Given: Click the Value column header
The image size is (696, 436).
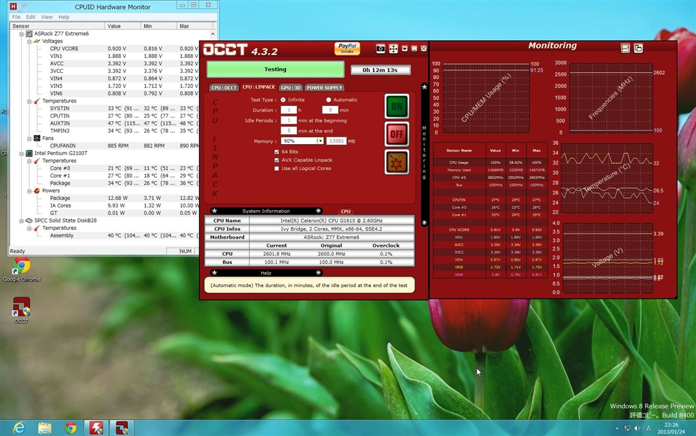Looking at the screenshot, I should tap(123, 27).
